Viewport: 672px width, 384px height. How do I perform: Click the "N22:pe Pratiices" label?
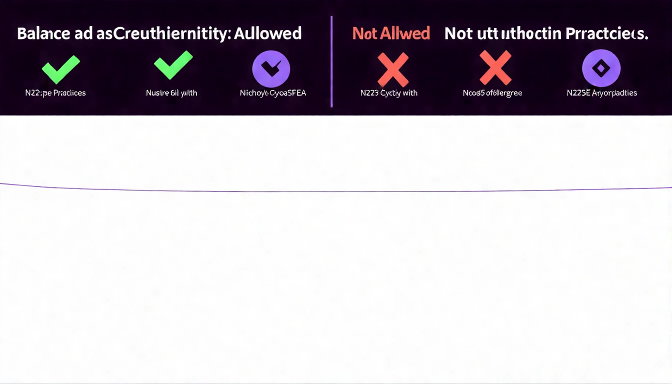[55, 93]
